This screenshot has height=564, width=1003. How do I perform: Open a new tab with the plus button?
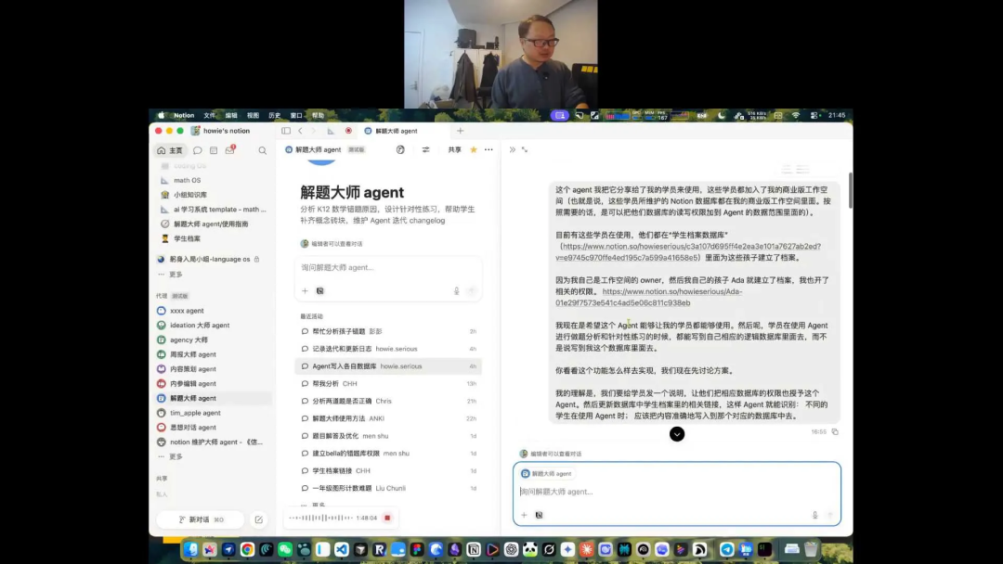tap(460, 131)
